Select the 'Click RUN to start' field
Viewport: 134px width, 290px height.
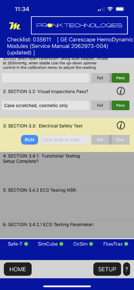tap(65, 140)
